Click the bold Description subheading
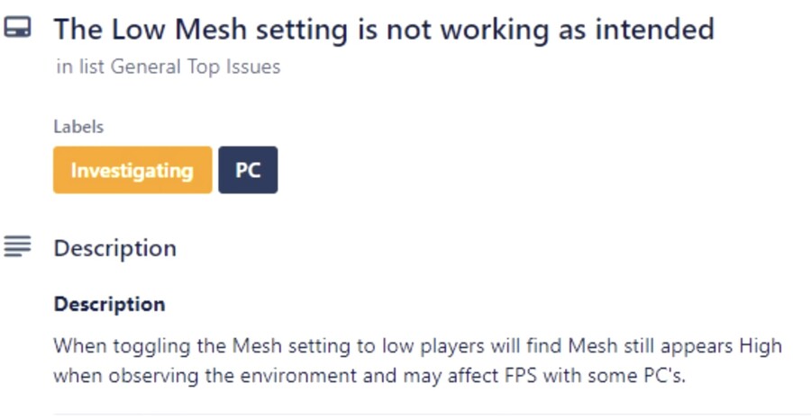Viewport: 811px width, 419px height. [x=109, y=304]
